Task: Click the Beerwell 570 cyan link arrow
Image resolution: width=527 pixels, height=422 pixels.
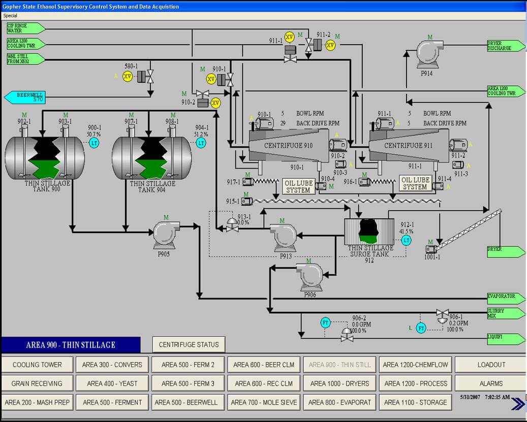Action: coord(25,98)
